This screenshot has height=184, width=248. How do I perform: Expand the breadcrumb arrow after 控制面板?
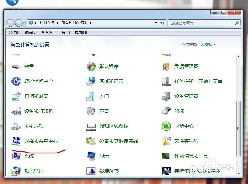(58, 22)
